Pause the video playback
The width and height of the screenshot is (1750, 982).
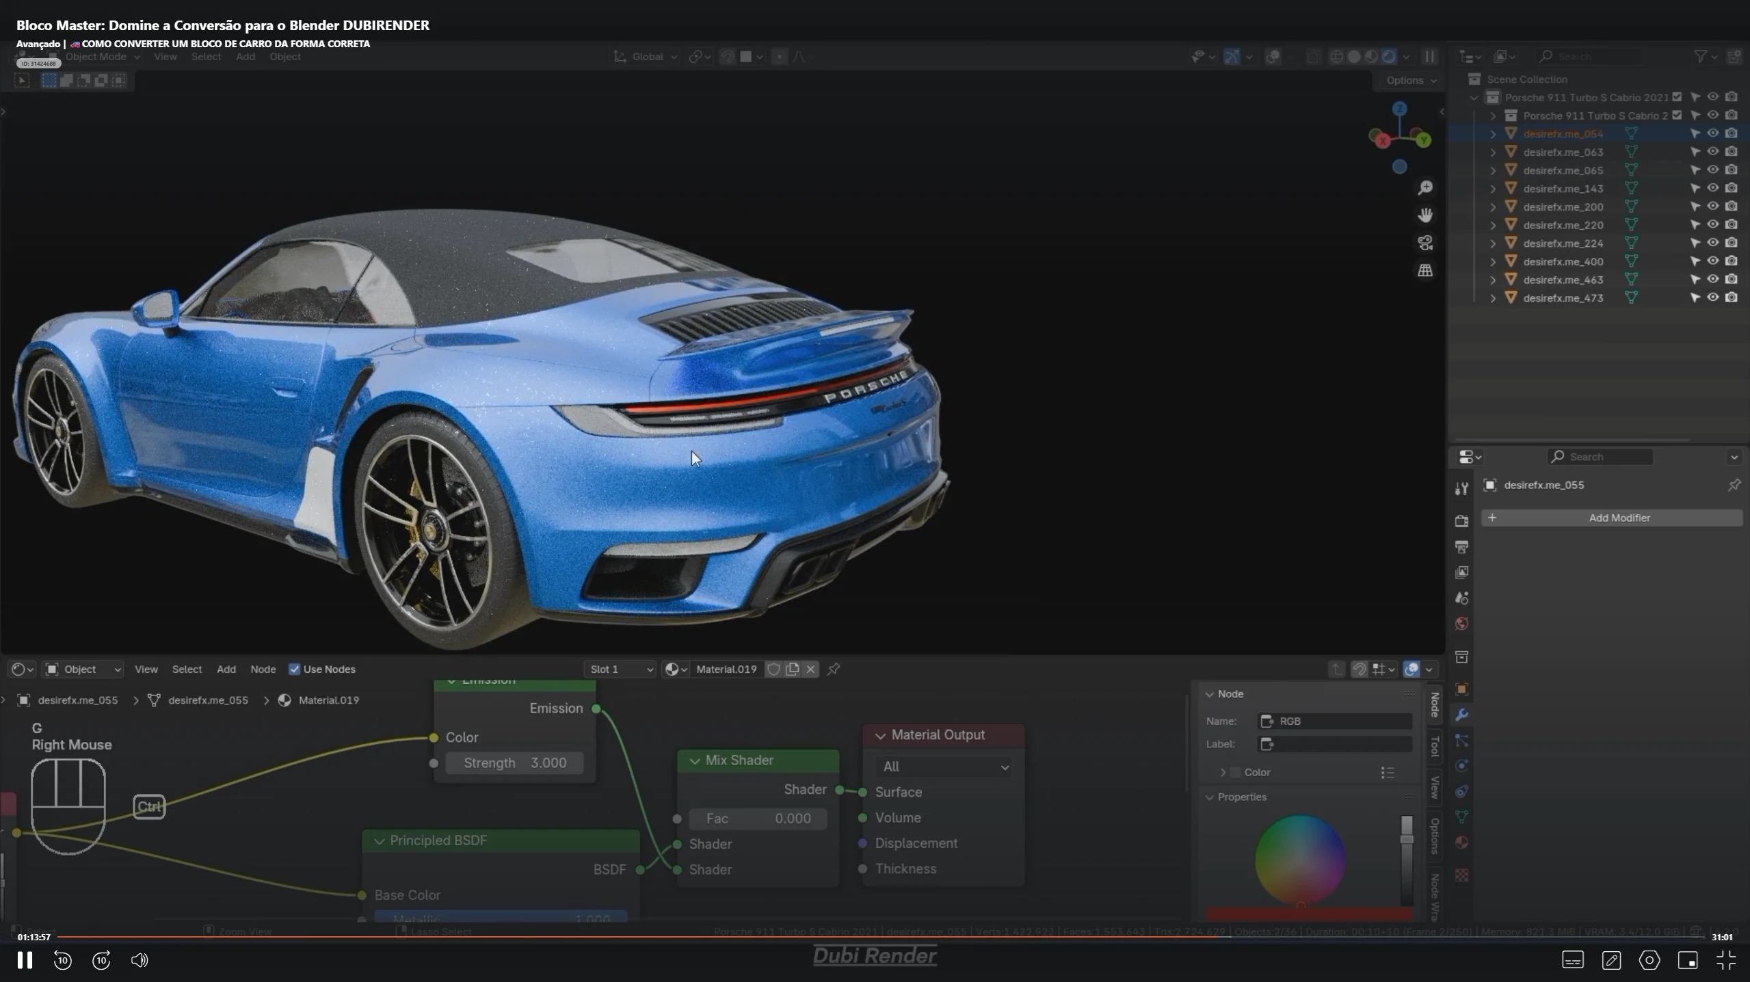pyautogui.click(x=25, y=960)
